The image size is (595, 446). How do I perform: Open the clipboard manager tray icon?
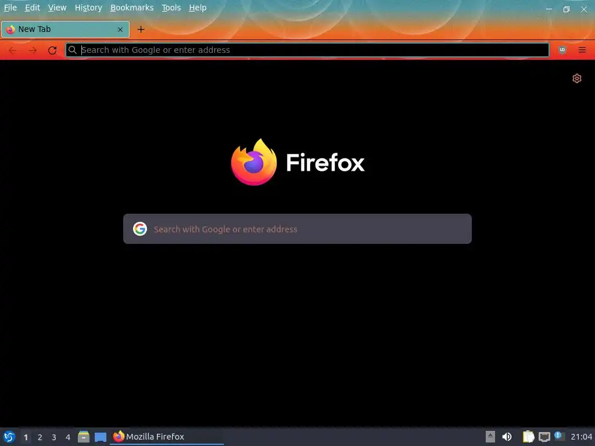[x=528, y=437]
